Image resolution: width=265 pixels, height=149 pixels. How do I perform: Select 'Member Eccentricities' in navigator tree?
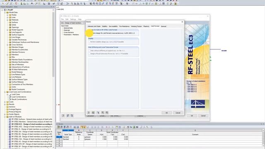click(20, 50)
